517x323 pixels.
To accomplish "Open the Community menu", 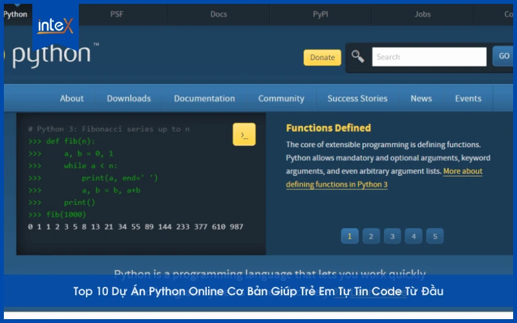I will point(281,99).
